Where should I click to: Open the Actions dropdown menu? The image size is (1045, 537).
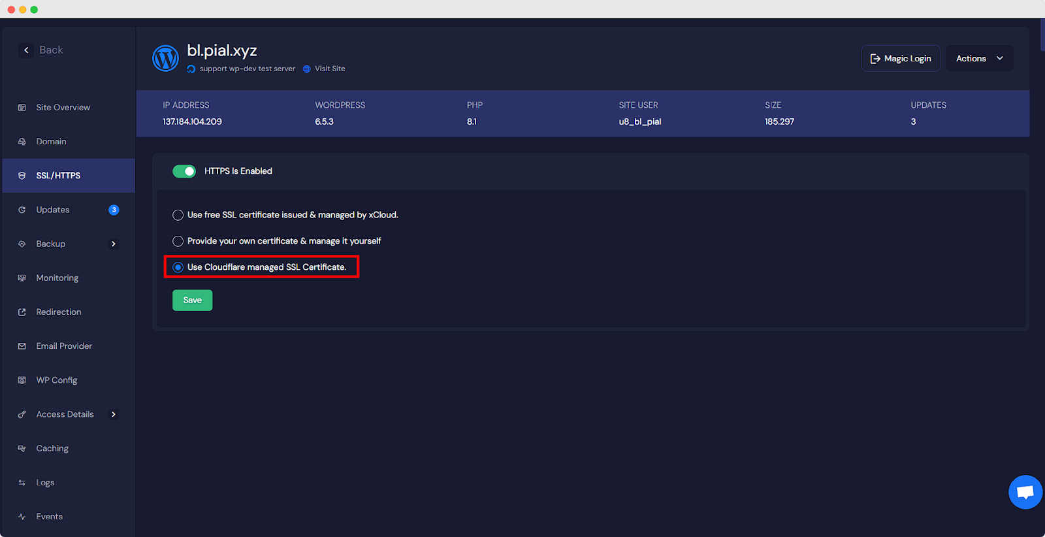[979, 58]
